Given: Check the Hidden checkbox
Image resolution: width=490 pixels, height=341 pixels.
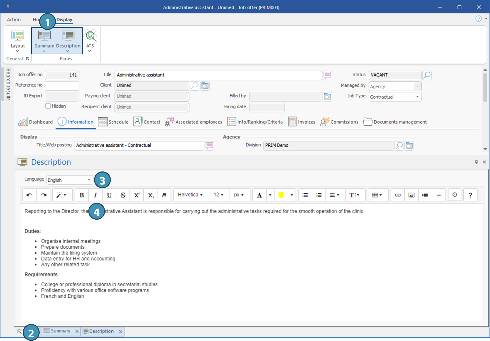Looking at the screenshot, I should (48, 106).
